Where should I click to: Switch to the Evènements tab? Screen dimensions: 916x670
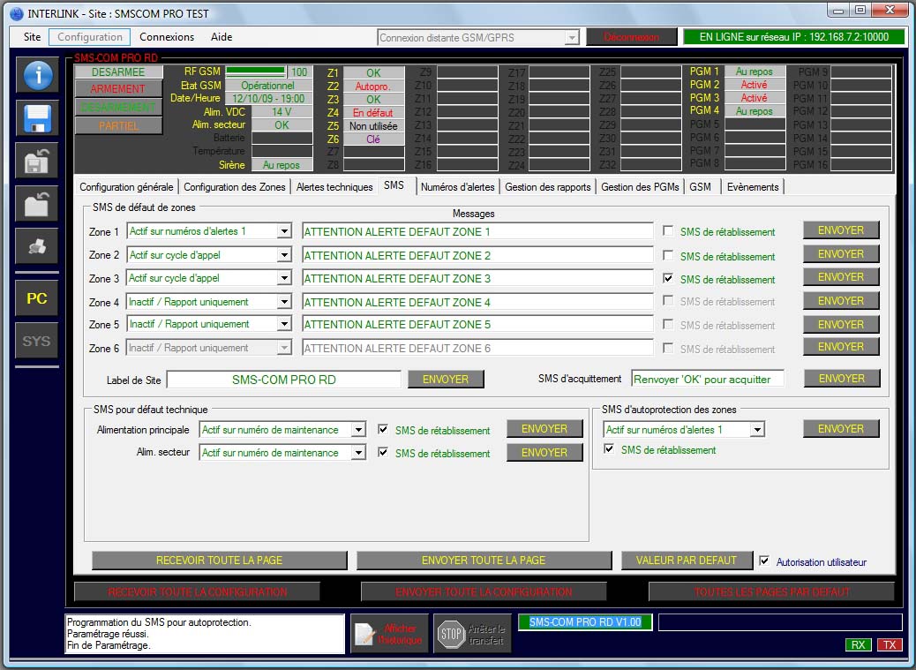tap(753, 187)
